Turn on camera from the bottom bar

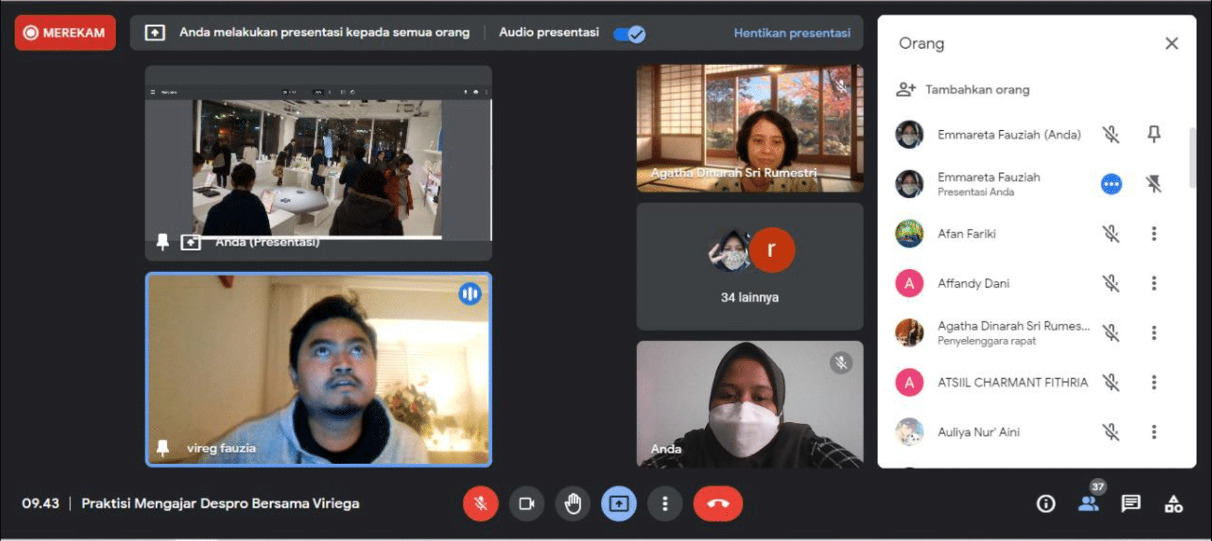coord(526,503)
